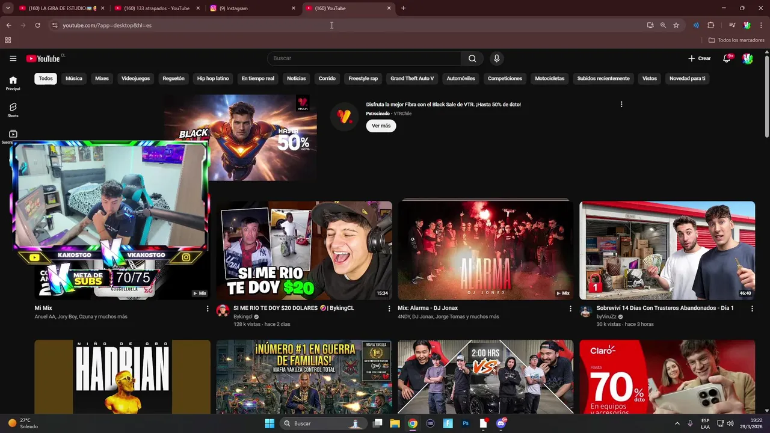The height and width of the screenshot is (433, 770).
Task: Click the Chrome address bar URL
Action: 107,25
